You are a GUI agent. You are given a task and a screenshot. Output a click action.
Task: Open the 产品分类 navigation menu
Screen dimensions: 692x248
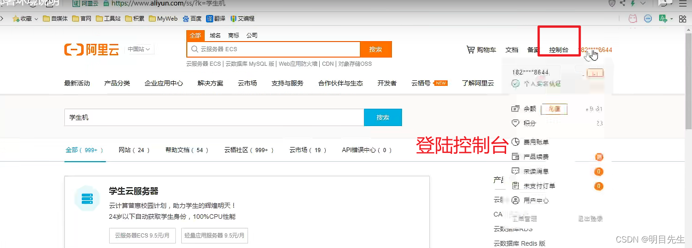[117, 83]
